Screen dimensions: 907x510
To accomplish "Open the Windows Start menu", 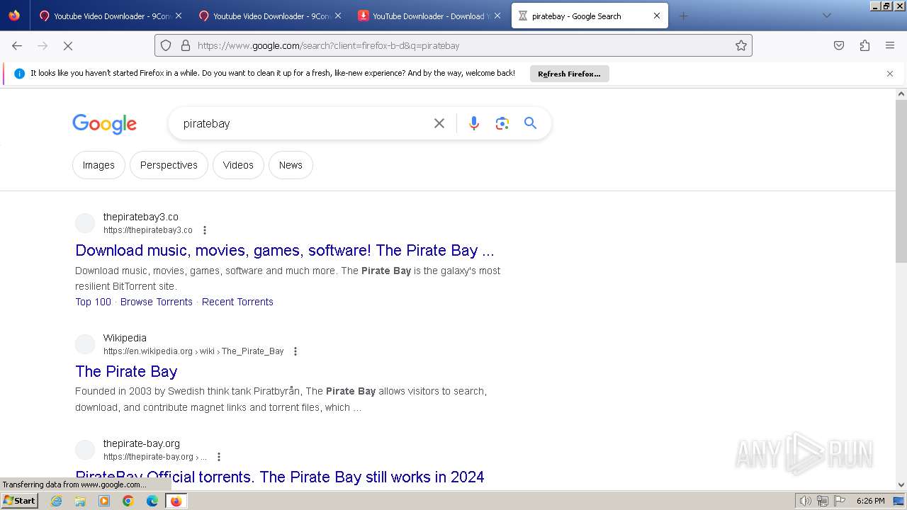I will [20, 501].
